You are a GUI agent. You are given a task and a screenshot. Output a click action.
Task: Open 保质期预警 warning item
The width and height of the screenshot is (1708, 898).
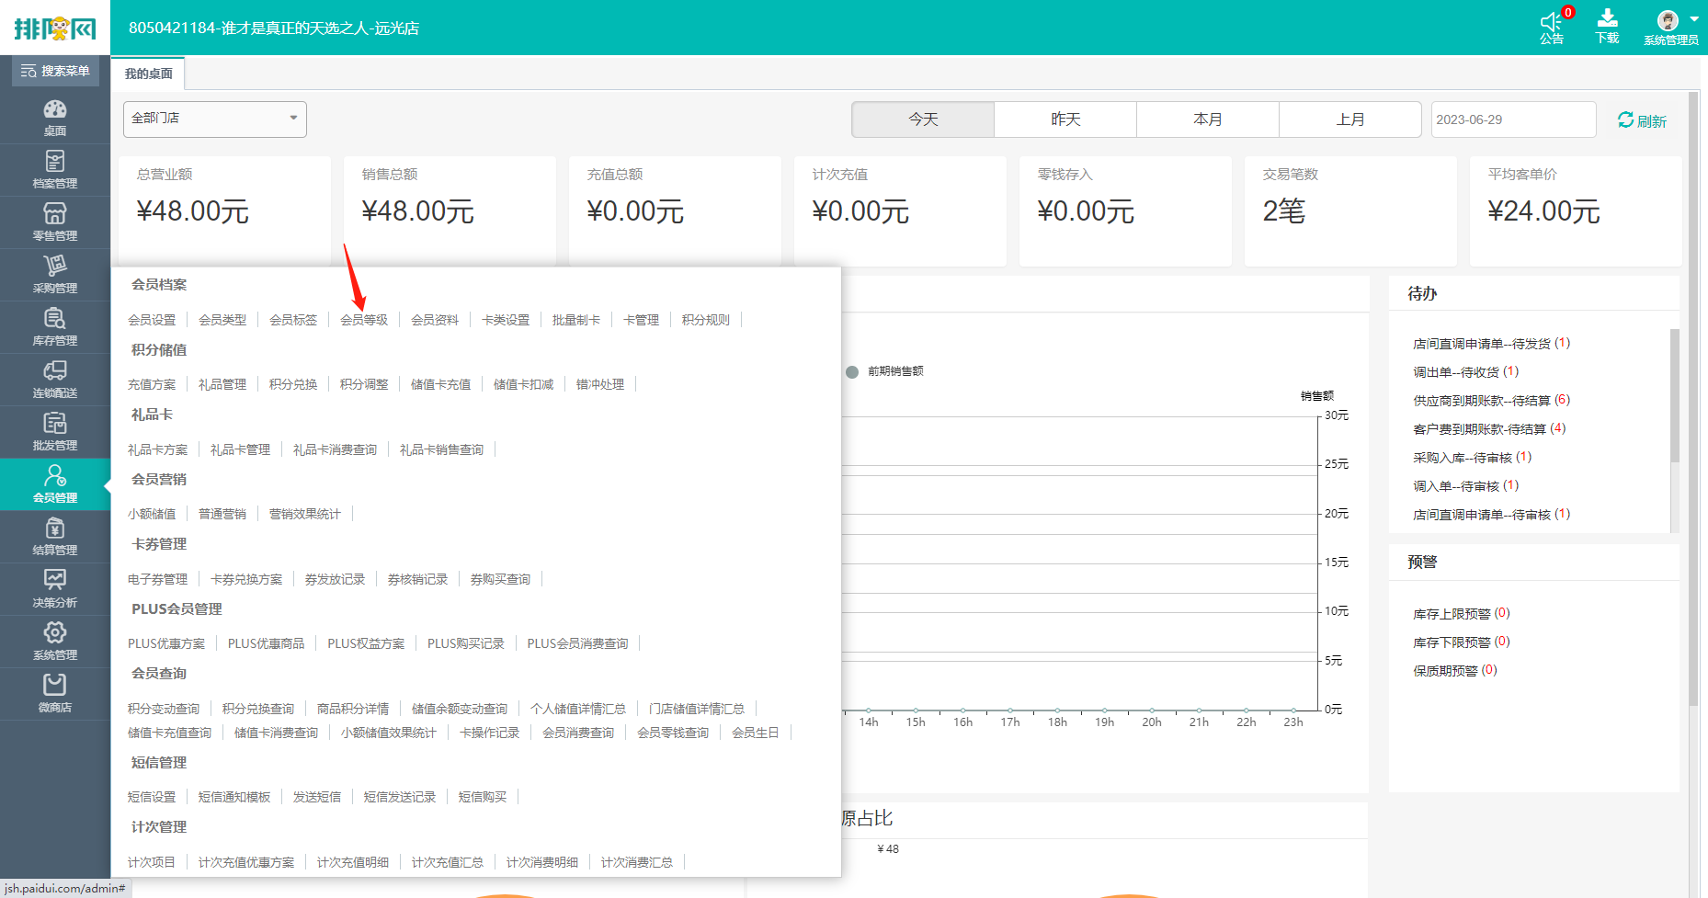[1454, 671]
